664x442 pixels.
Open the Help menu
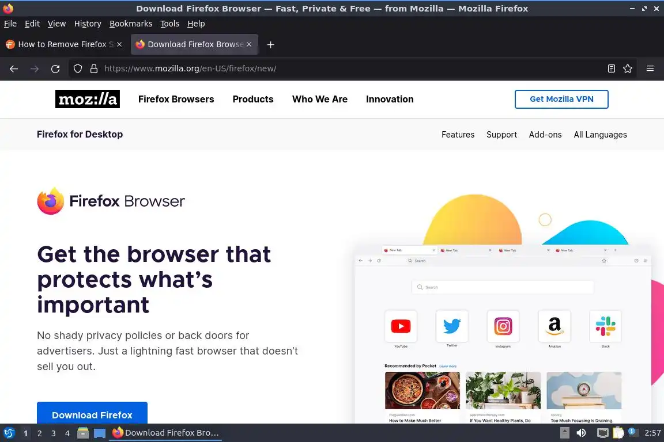[x=196, y=24]
